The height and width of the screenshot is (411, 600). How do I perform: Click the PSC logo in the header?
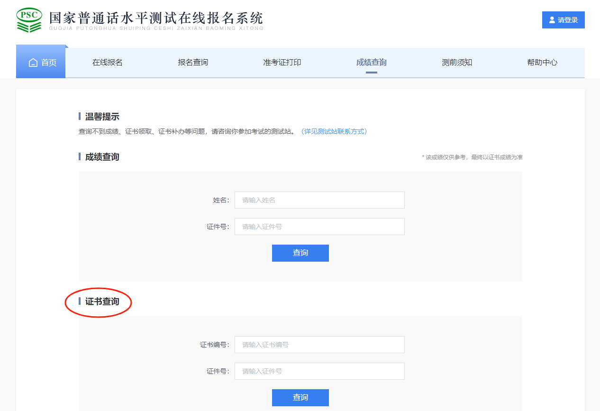click(29, 20)
